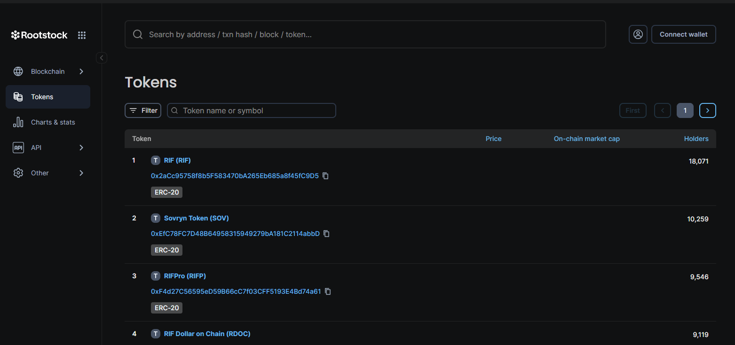The image size is (735, 345).
Task: Open the apps grid icon beside Rootstock
Action: coord(82,35)
